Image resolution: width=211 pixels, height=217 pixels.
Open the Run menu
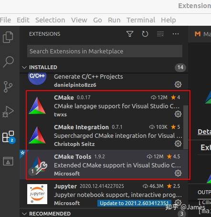pos(114,20)
